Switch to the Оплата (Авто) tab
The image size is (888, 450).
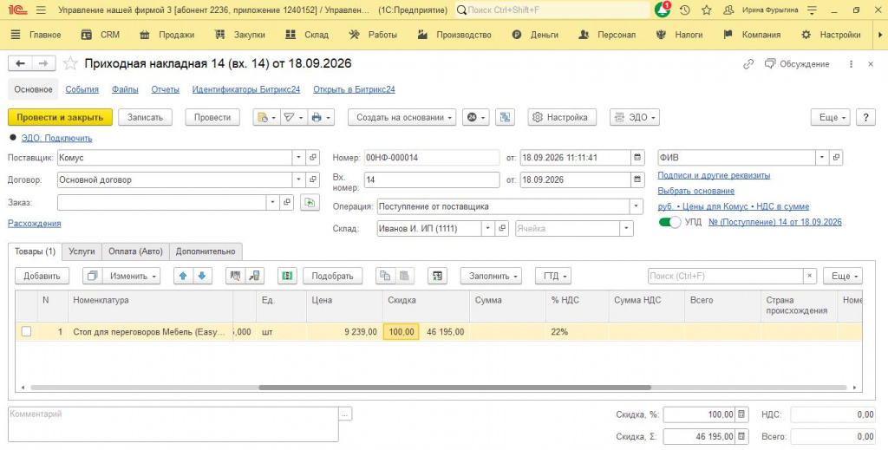135,251
